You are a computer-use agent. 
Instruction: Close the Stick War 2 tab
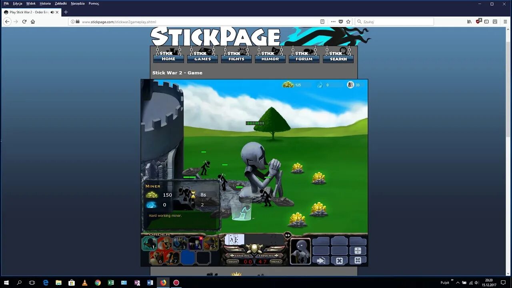(57, 12)
